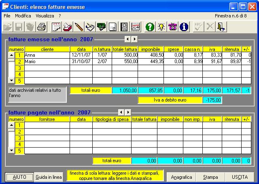Viewport: 259px width, 184px height.
Task: Click the pink telephone icon
Action: pos(173,27)
